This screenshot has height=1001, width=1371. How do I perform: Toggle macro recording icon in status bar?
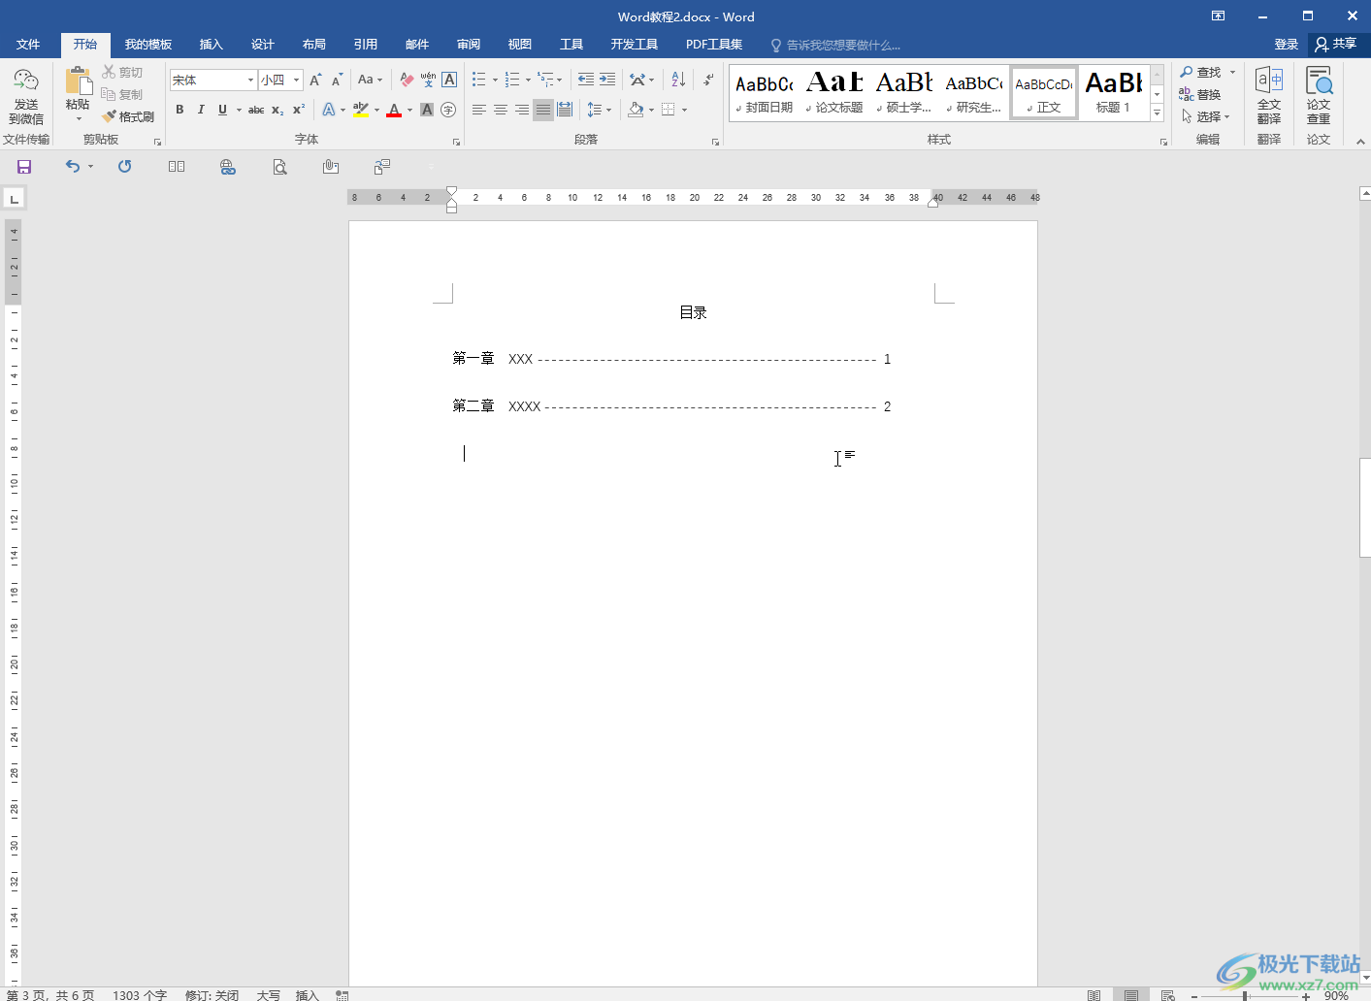click(343, 995)
